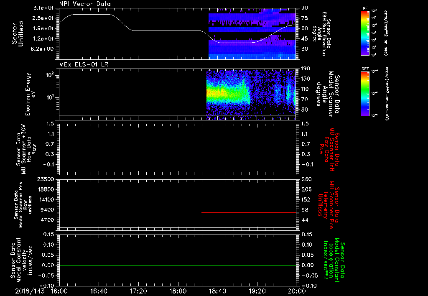Click the '75' elevation angle tick label

coord(305,18)
